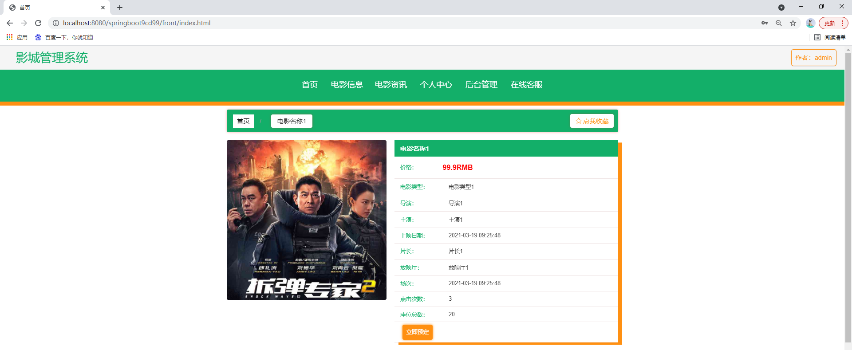Reload the page with refresh icon

pos(38,23)
